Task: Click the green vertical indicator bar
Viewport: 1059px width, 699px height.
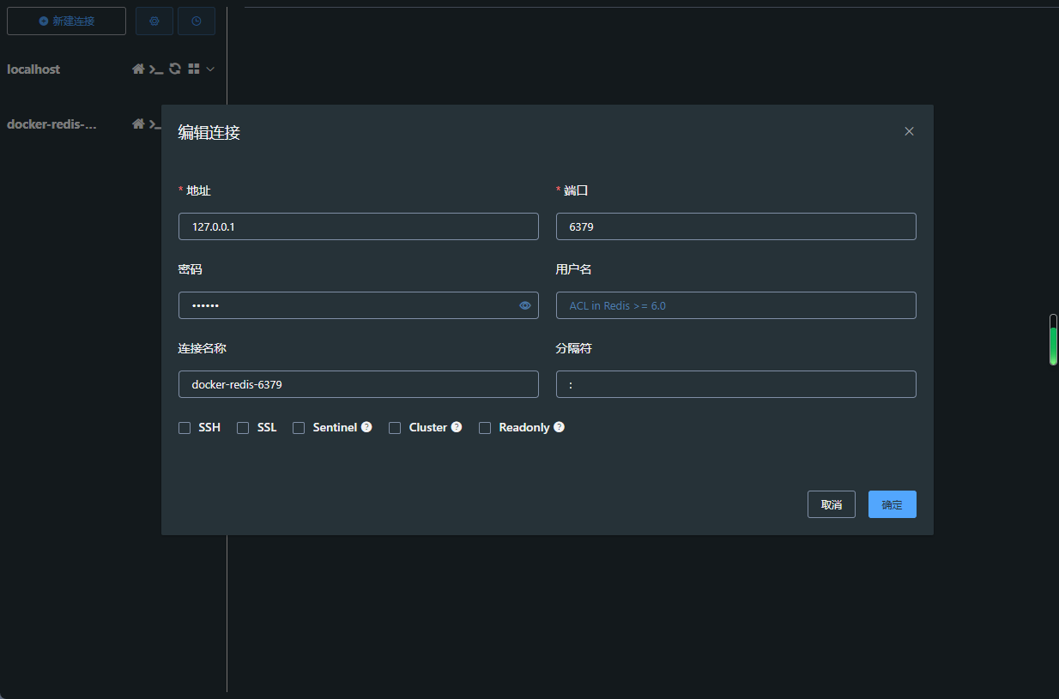Action: tap(1054, 340)
